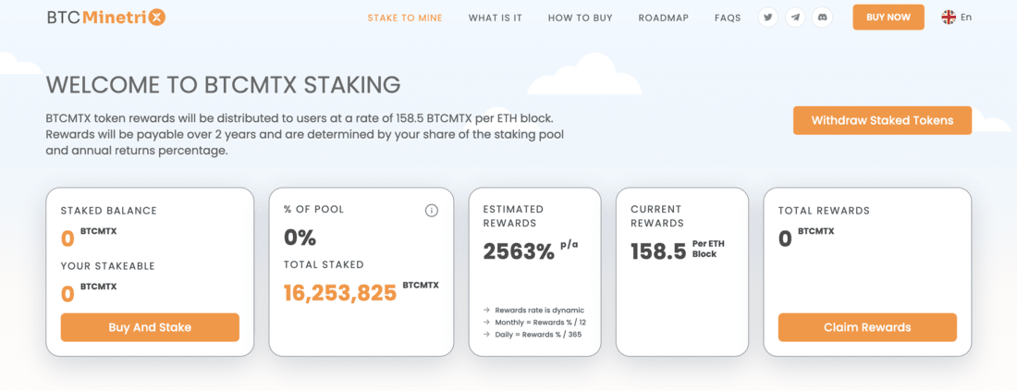The width and height of the screenshot is (1017, 391).
Task: Open the FAQs menu item
Action: (728, 18)
